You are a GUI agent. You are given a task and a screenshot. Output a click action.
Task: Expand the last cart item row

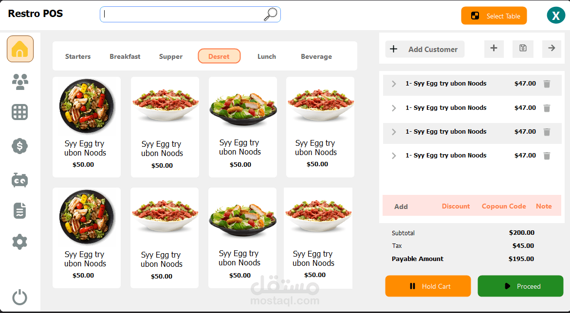394,156
